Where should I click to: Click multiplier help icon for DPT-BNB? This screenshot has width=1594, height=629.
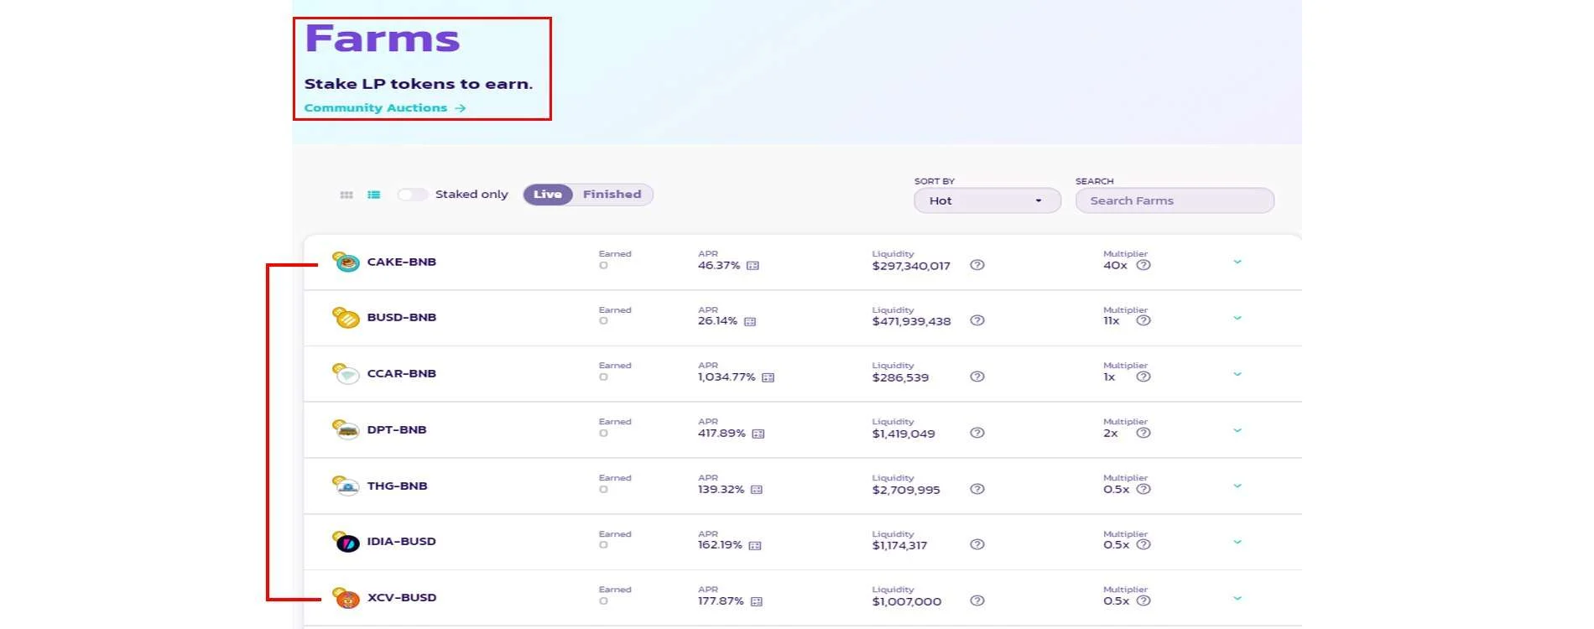1143,433
